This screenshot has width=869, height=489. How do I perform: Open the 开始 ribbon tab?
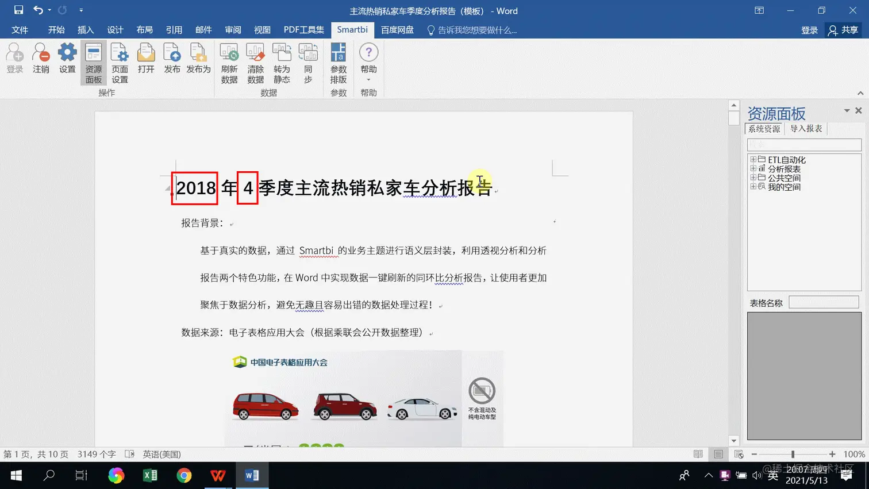[x=56, y=30]
